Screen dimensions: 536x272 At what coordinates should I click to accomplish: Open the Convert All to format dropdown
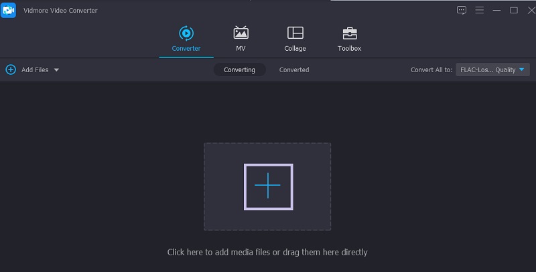(x=493, y=70)
